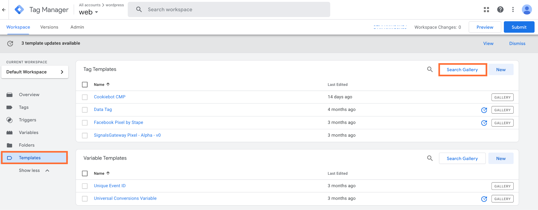Search within Variable Templates using magnifier icon
Screen dimensions: 538x210
pyautogui.click(x=430, y=158)
